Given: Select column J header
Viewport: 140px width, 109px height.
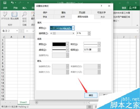Looking at the screenshot, I should pos(124,37).
